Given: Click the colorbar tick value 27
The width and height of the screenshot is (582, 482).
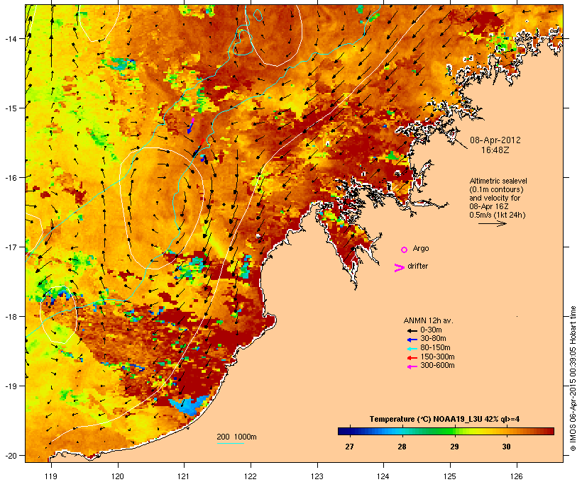Looking at the screenshot, I should tap(349, 447).
